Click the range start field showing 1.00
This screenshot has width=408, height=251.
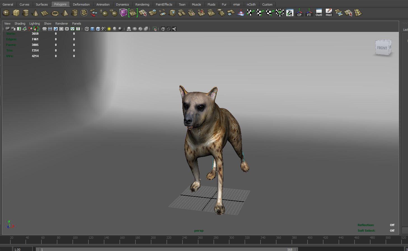(22, 249)
